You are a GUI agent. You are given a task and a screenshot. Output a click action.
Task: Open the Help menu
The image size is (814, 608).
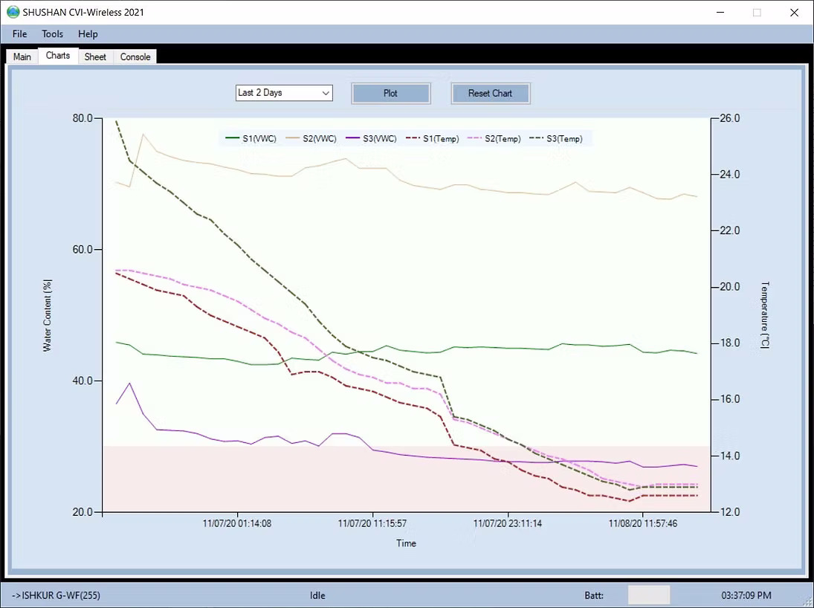(x=88, y=34)
